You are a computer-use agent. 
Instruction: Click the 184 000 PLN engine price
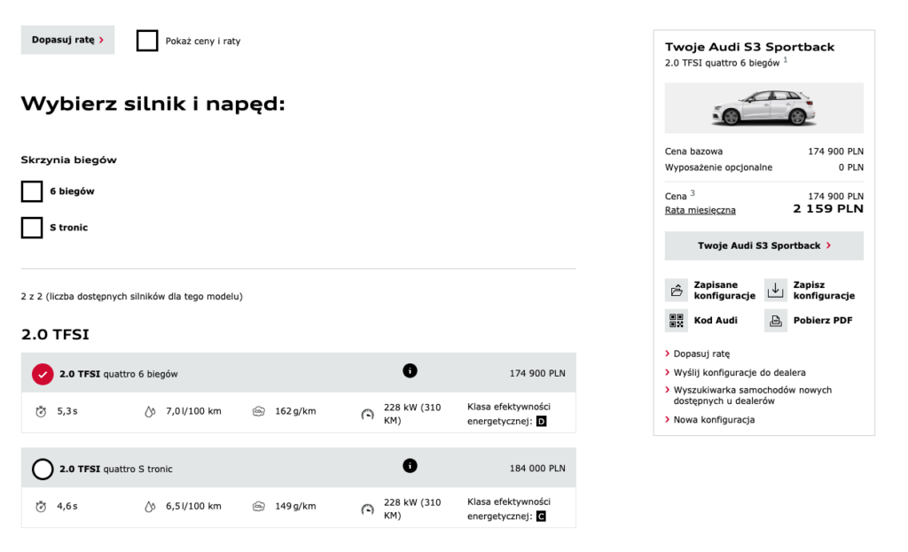(537, 469)
